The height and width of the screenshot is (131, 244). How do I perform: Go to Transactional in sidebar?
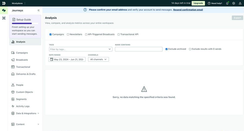23,67
